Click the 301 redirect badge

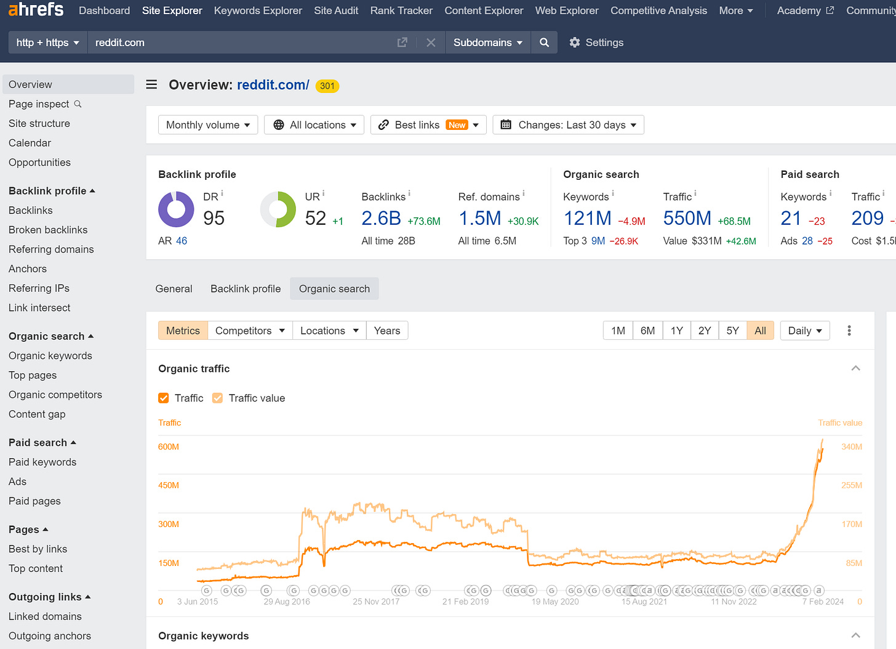tap(327, 86)
